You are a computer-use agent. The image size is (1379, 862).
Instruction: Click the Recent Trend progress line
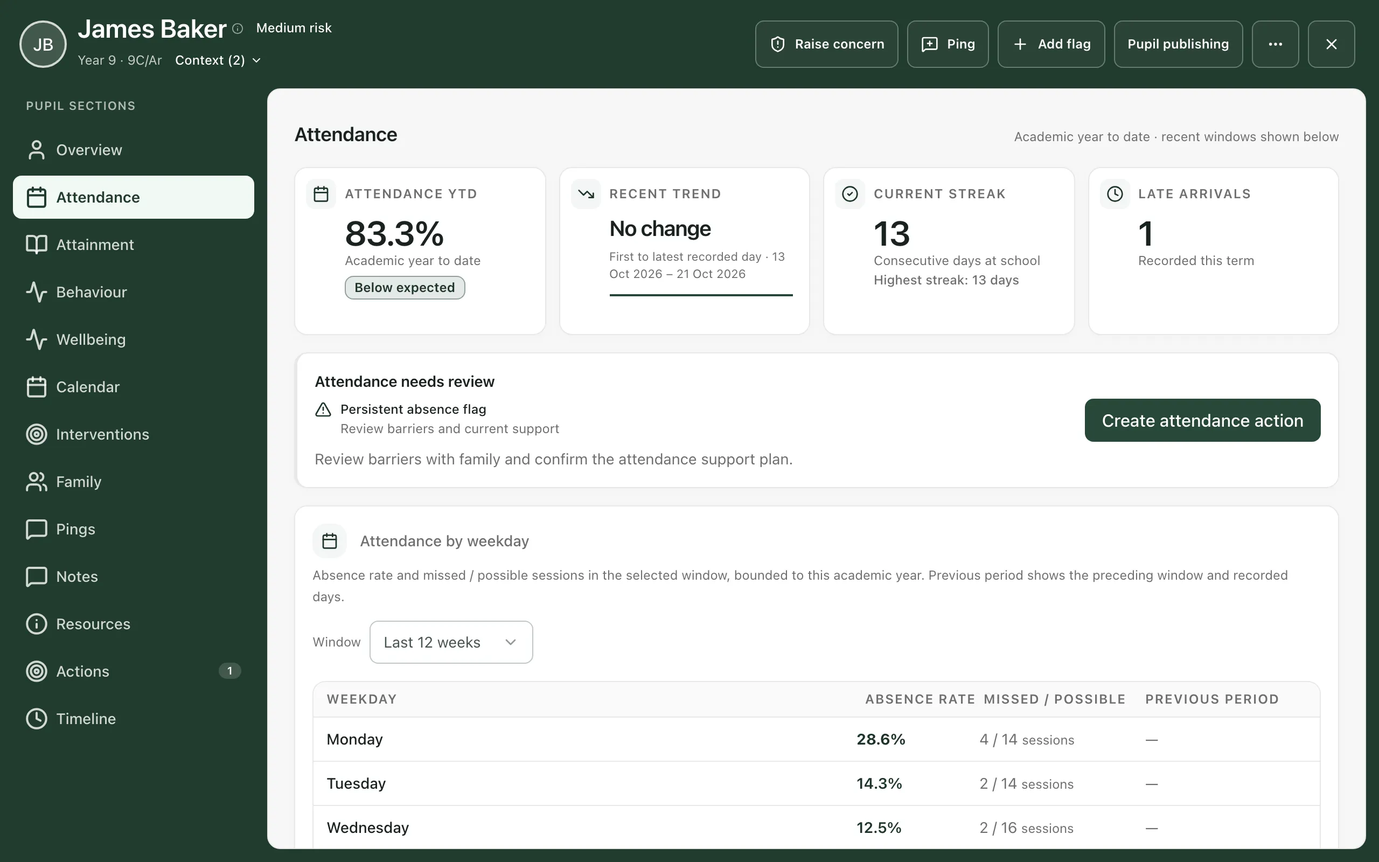[701, 295]
